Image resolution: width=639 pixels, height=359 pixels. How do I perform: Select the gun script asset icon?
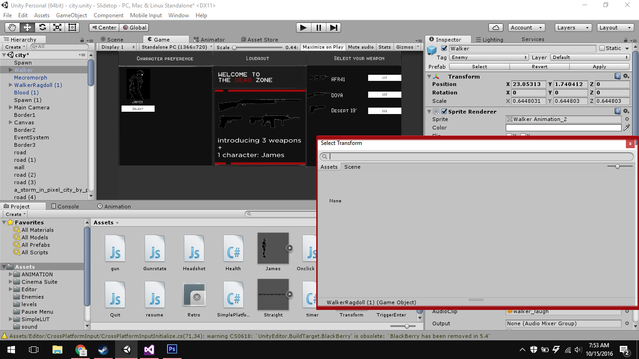(x=115, y=248)
